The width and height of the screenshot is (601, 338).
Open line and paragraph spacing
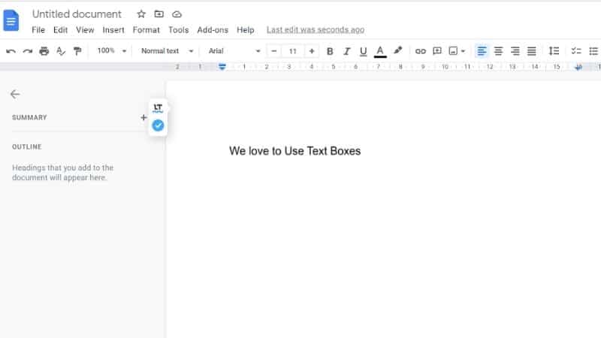tap(554, 51)
